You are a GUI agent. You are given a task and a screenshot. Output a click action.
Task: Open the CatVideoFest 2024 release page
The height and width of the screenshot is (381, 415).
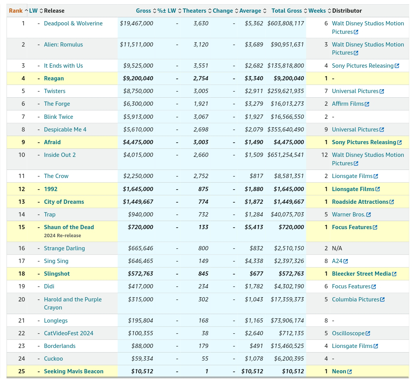point(68,333)
